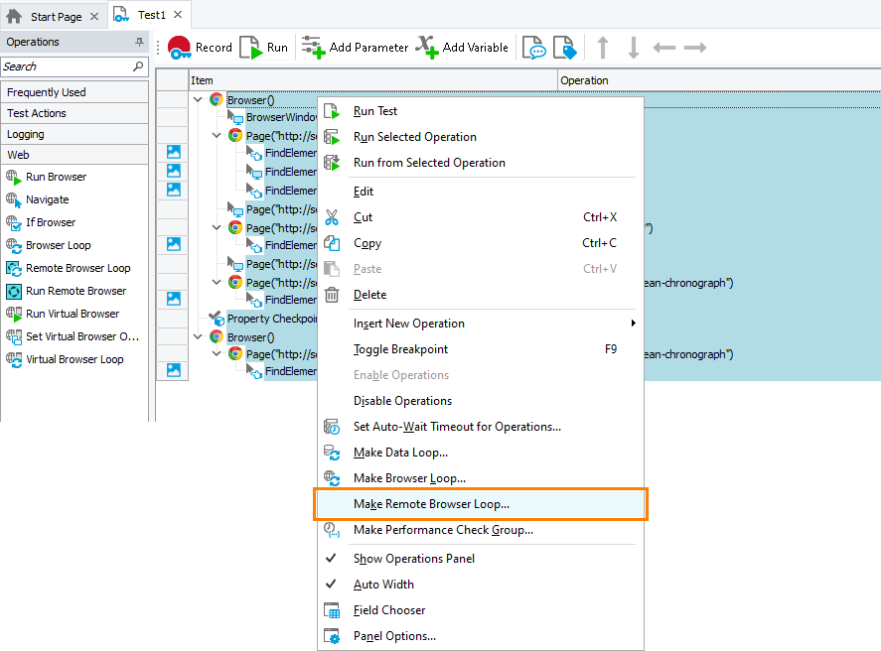The height and width of the screenshot is (651, 881).
Task: Click the operations Search field
Action: click(66, 66)
